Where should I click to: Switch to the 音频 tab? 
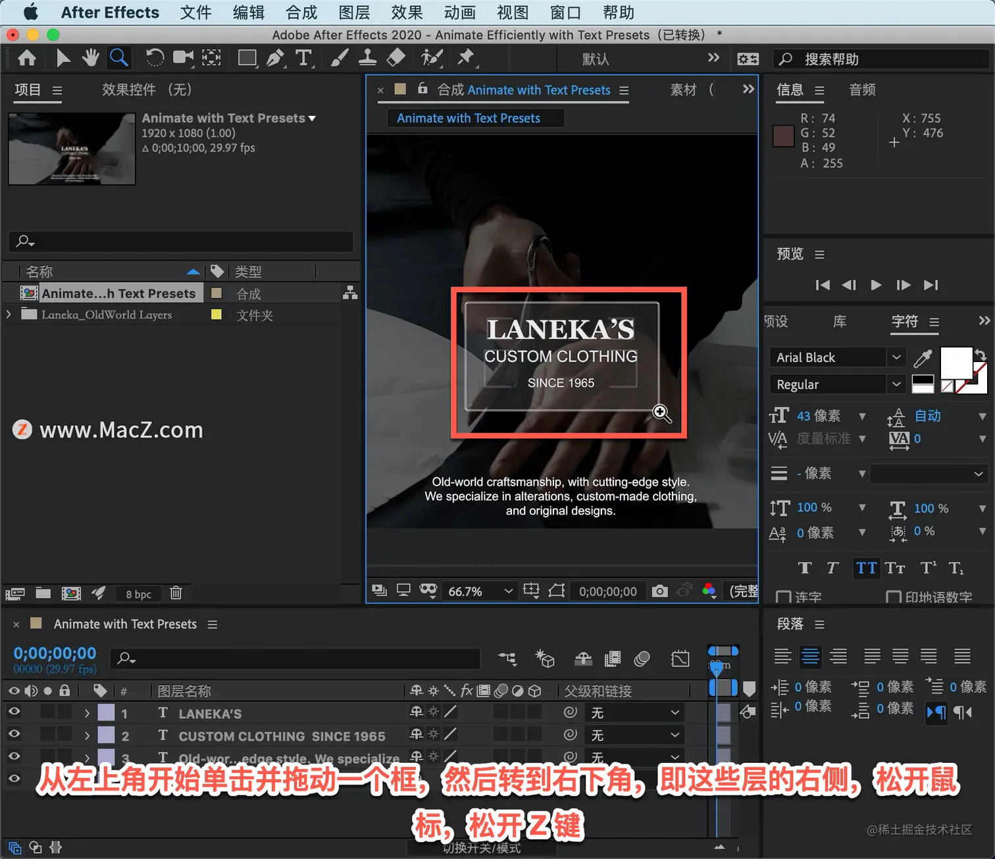862,90
